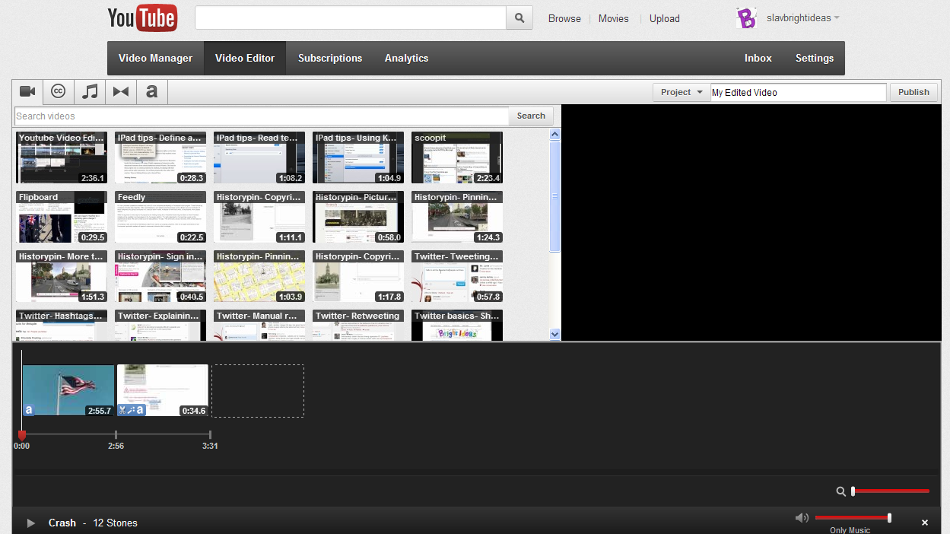Select the 'Feedly' video thumbnail
The height and width of the screenshot is (534, 950).
tap(160, 217)
